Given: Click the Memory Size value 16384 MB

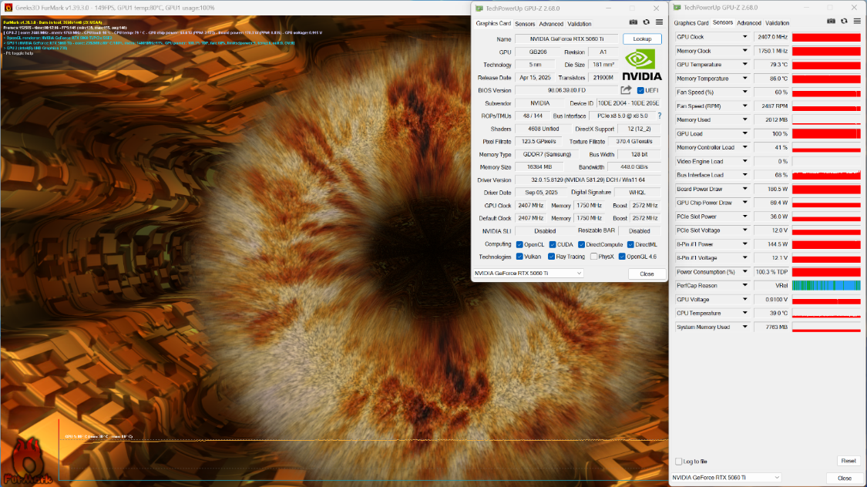Looking at the screenshot, I should 539,167.
